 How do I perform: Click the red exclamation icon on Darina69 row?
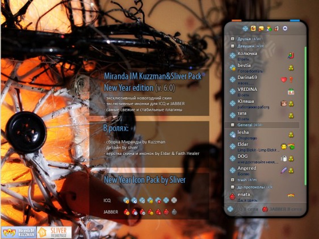coord(291,79)
